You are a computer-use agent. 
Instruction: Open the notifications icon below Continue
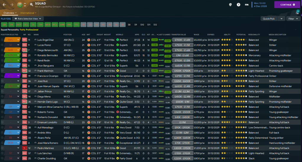[297, 12]
